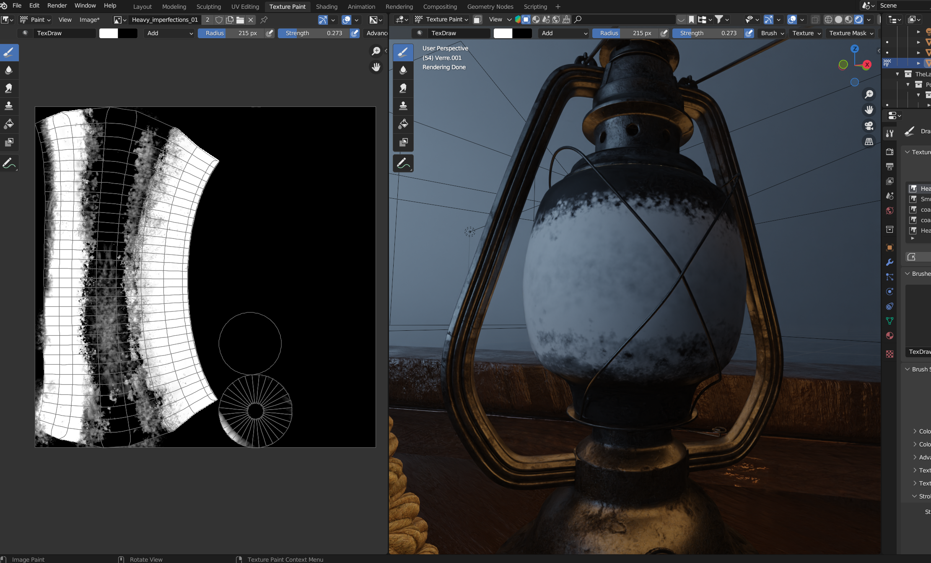Screen dimensions: 931x563
Task: Select the Draw brush in 3D viewport toolbar
Action: coord(403,52)
